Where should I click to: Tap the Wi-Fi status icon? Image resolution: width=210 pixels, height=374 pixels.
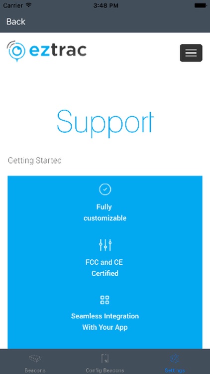[x=29, y=5]
